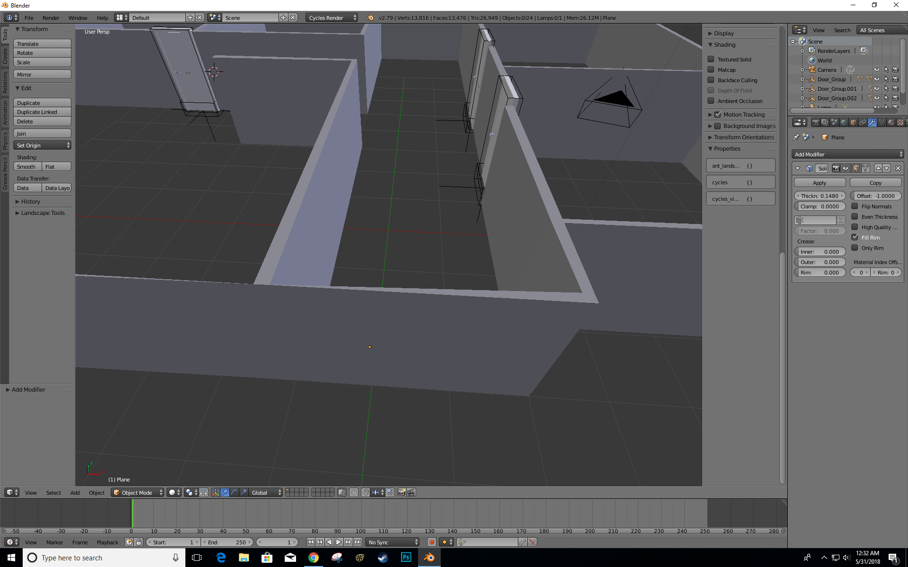
Task: Toggle Door_Group.002 renderability camera icon
Action: (x=895, y=98)
